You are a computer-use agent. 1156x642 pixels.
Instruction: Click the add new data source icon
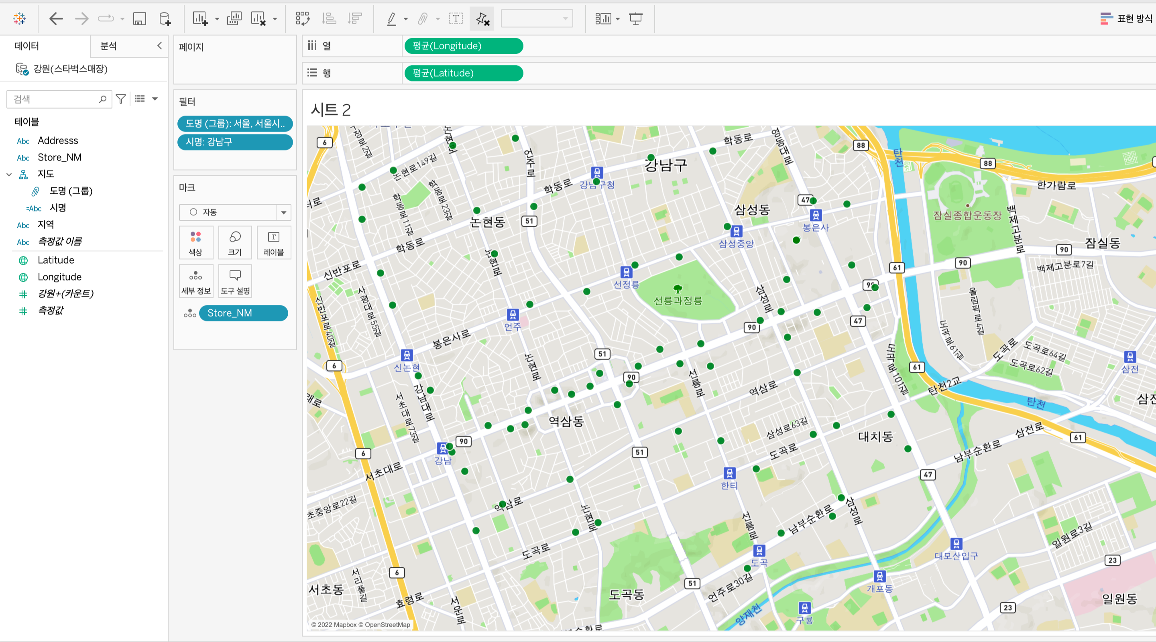pyautogui.click(x=165, y=18)
